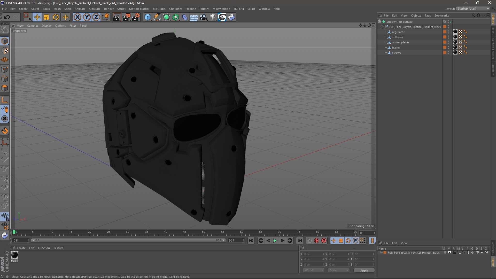This screenshot has width=496, height=279.
Task: Click the Coordinate System cube icon
Action: (106, 17)
